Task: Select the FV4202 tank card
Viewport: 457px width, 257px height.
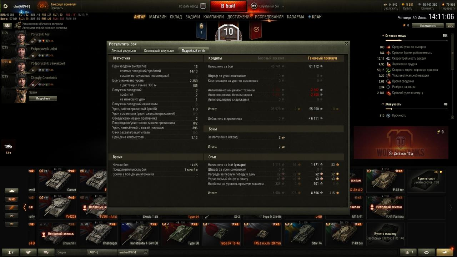Action: pyautogui.click(x=57, y=207)
